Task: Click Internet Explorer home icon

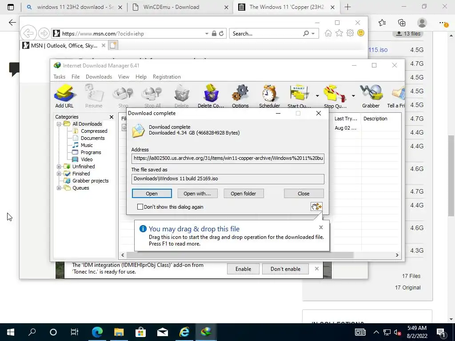Action: [328, 33]
